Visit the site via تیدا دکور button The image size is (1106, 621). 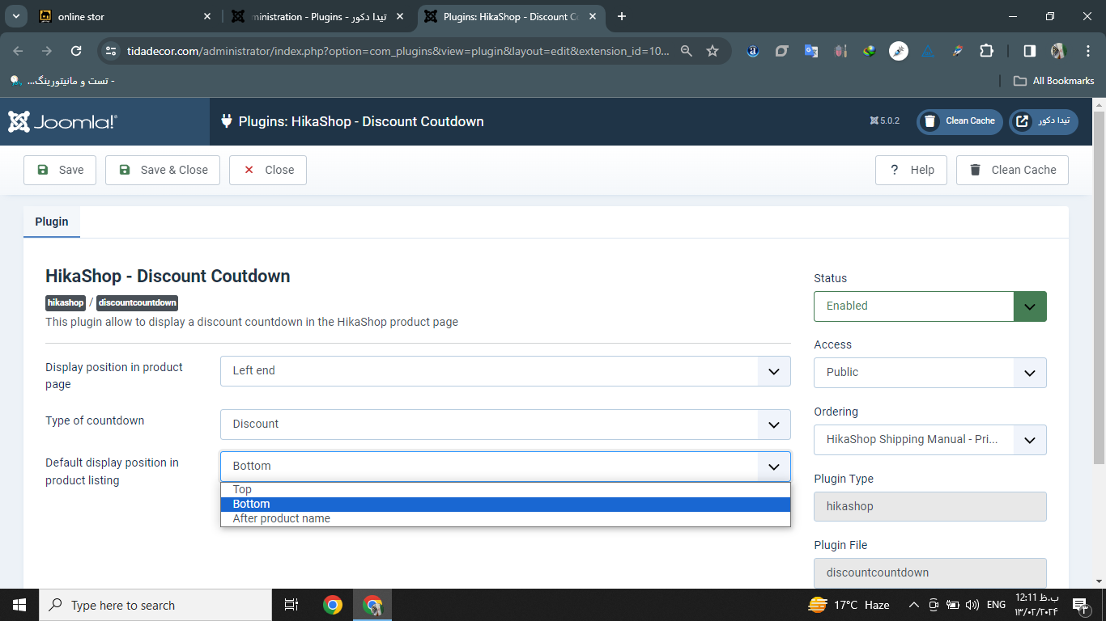pos(1044,121)
